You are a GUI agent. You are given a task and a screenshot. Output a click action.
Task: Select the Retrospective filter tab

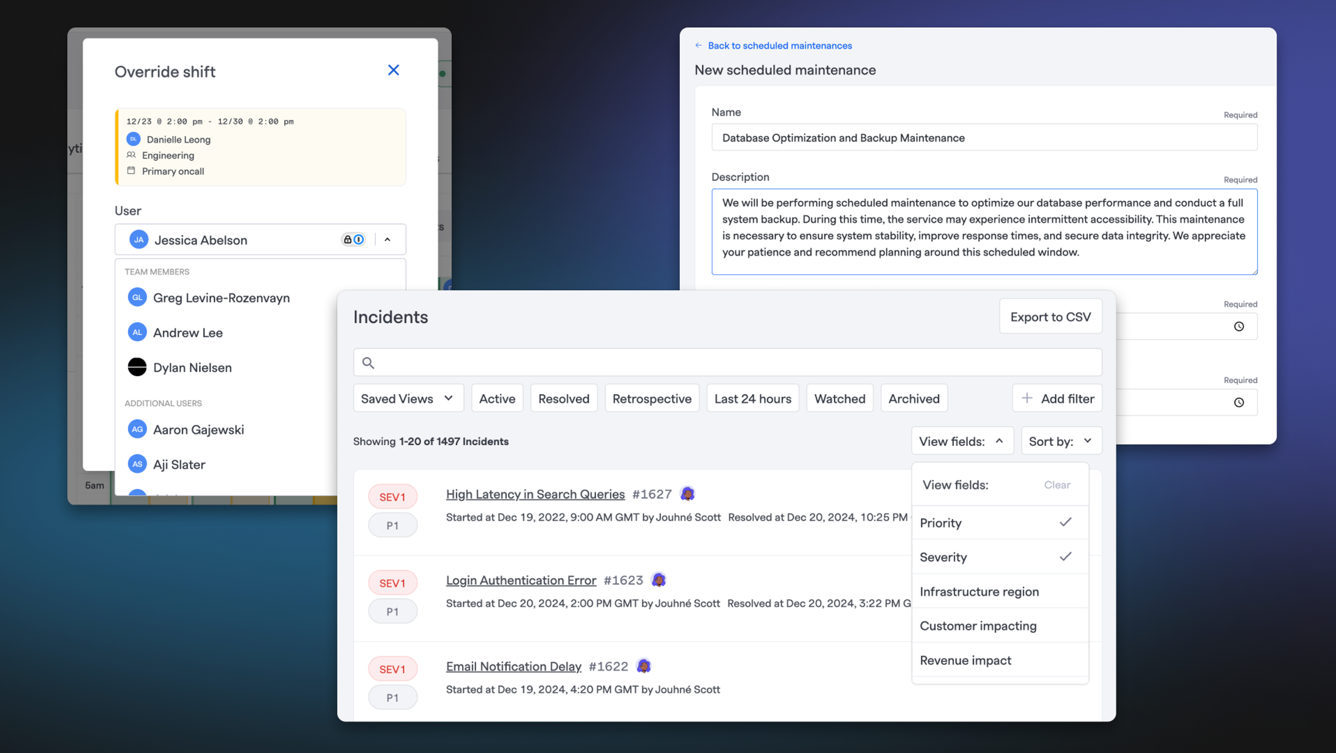652,398
